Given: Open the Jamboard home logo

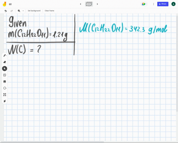Looking at the screenshot, I should pyautogui.click(x=4, y=4).
